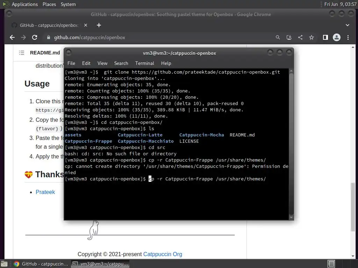Open terminal Edit menu
This screenshot has height=268, width=358.
pyautogui.click(x=86, y=64)
